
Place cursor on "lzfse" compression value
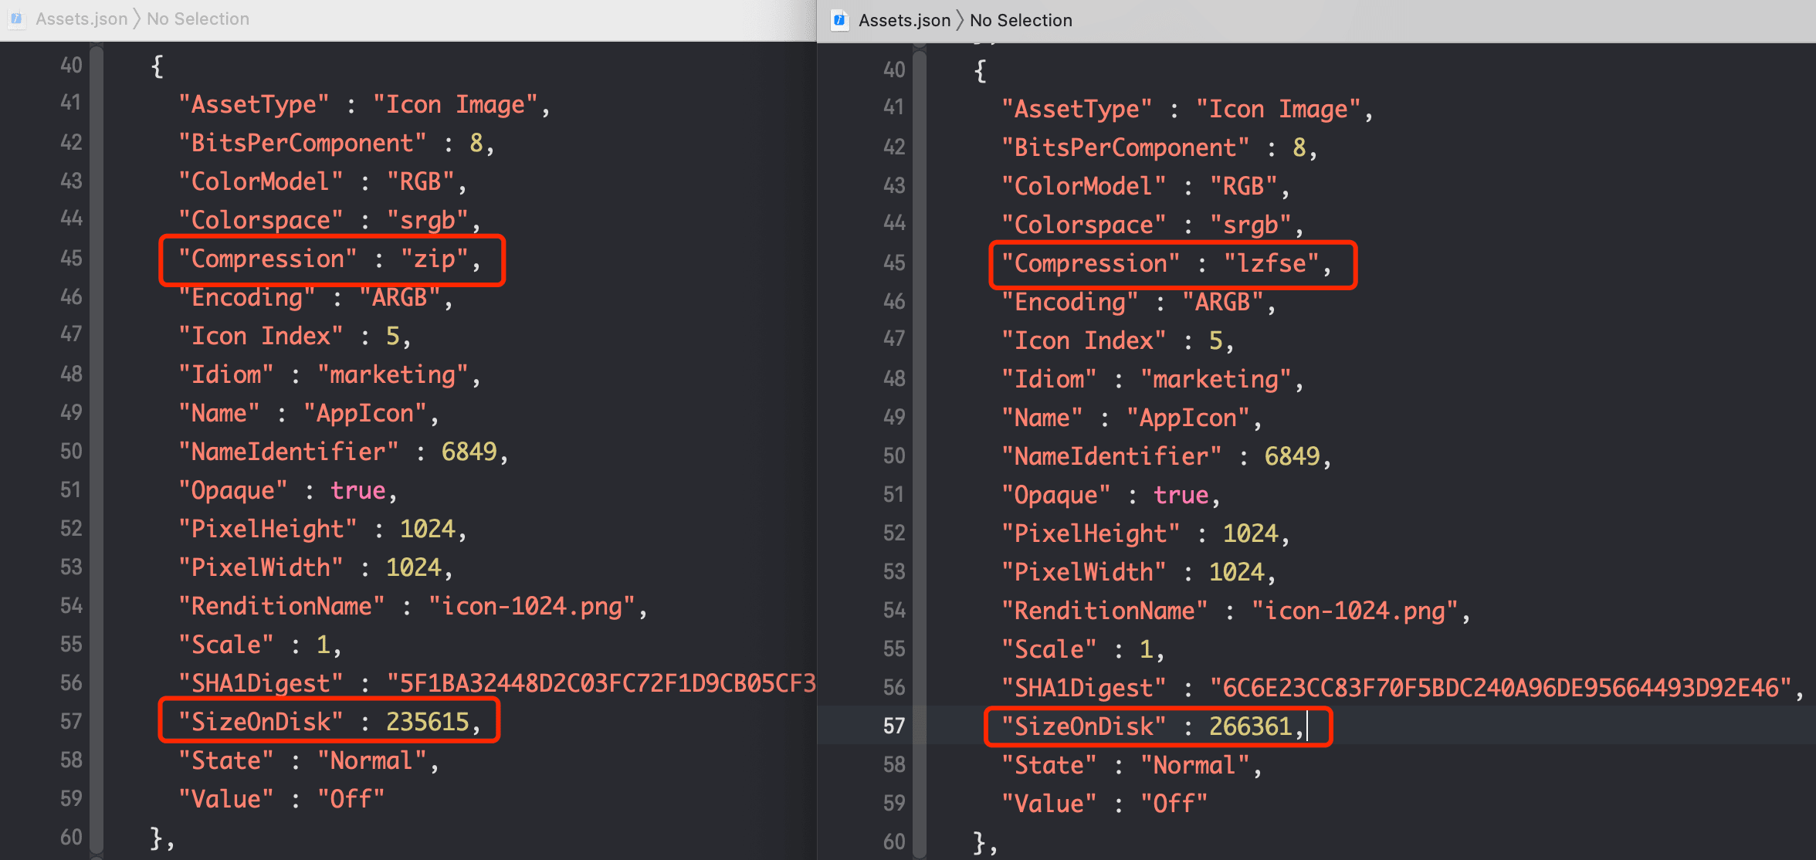click(x=1272, y=264)
